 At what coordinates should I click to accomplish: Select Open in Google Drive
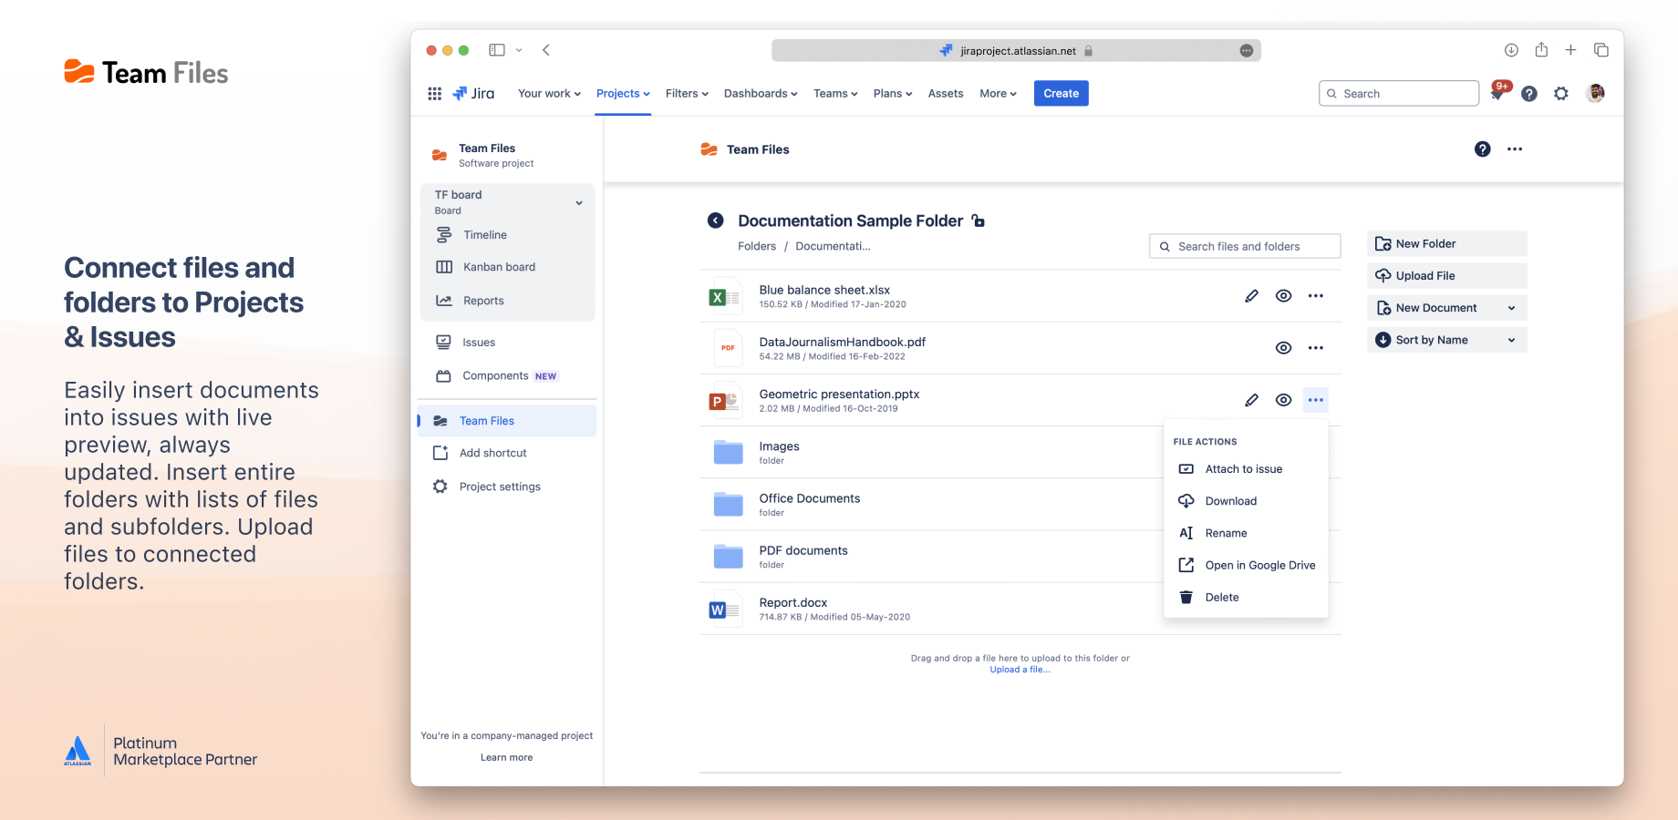[1246, 565]
